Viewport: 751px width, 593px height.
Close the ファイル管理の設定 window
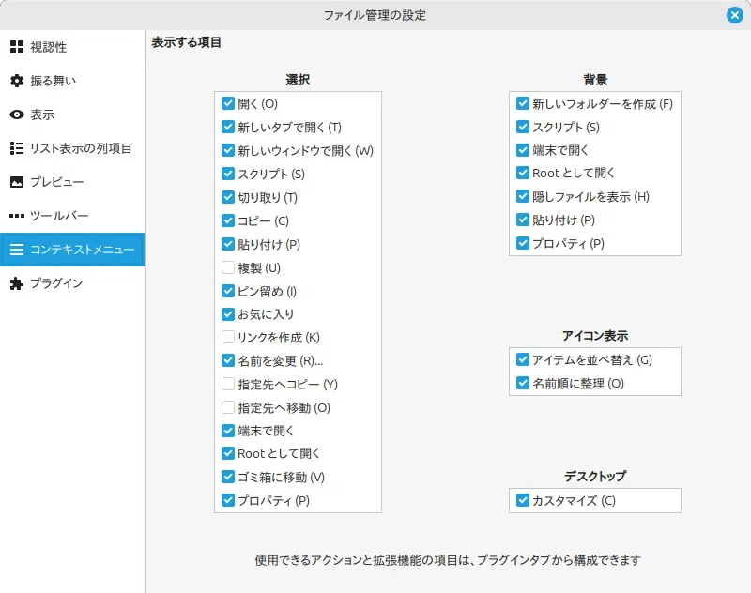(734, 15)
